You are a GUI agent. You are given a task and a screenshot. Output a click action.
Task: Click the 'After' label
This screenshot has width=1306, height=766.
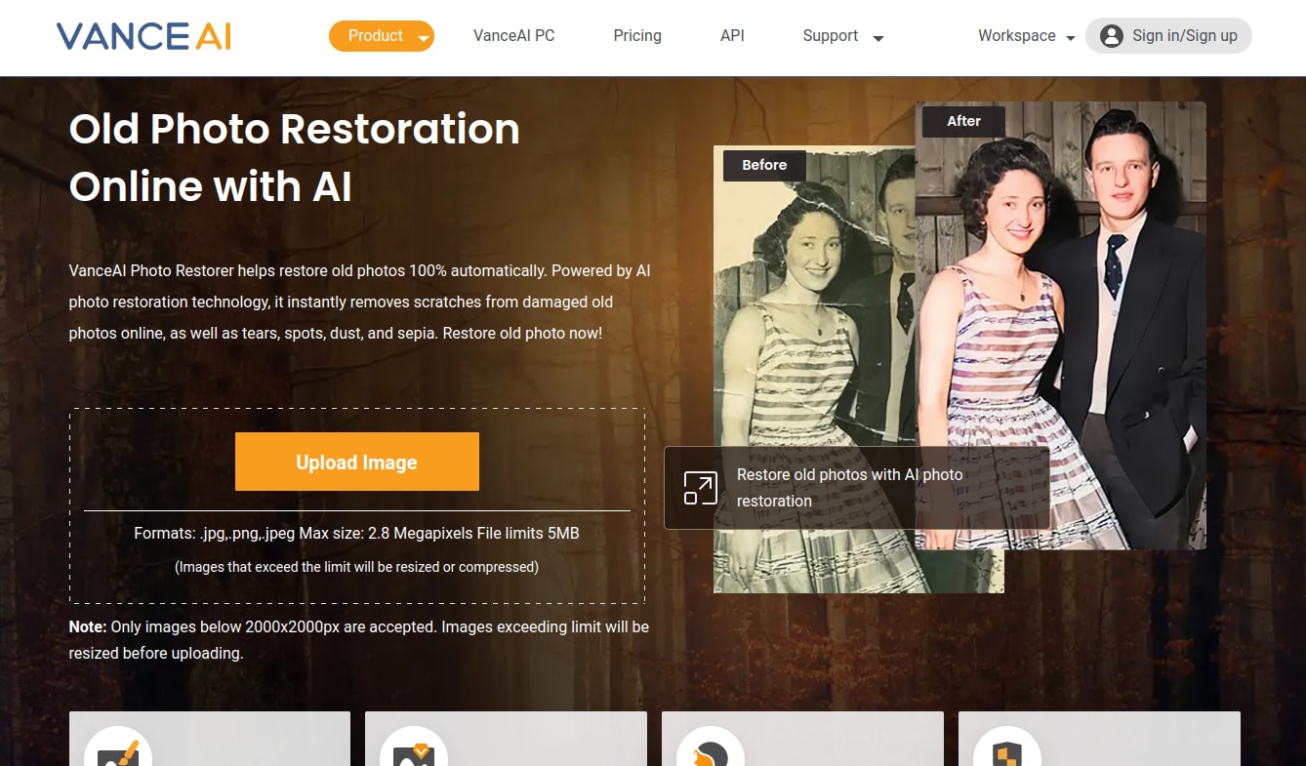963,121
